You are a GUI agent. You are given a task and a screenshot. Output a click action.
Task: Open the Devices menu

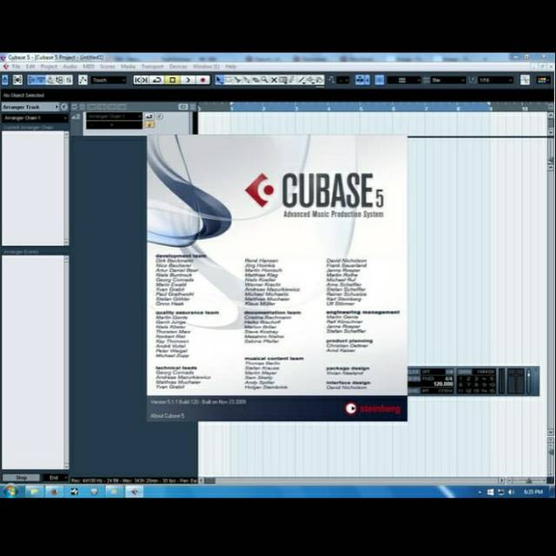pyautogui.click(x=178, y=66)
